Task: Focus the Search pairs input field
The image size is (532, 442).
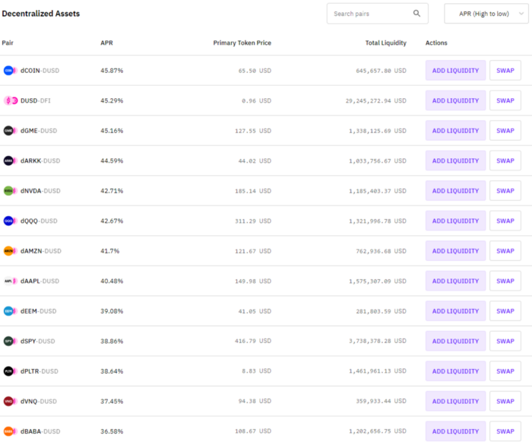Action: point(377,14)
